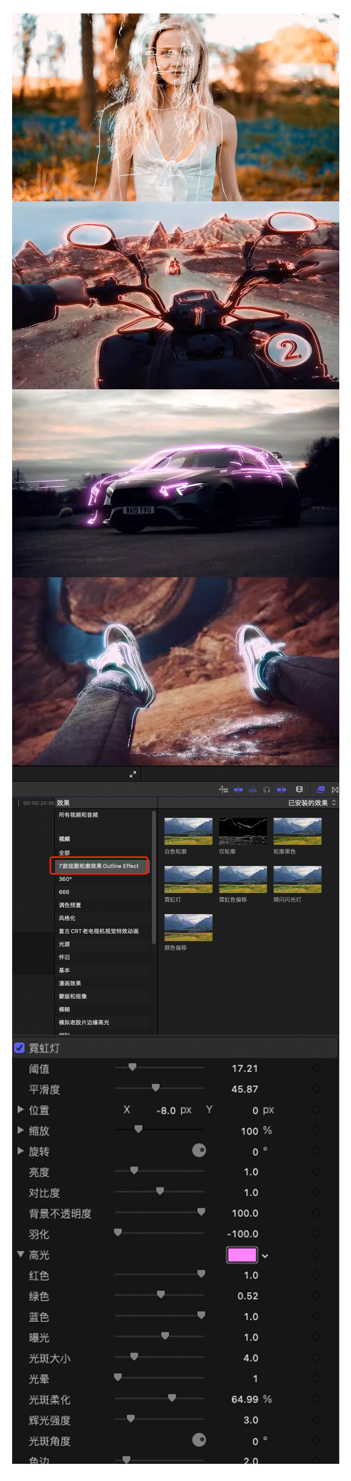Choose the 颜色偏移 effect thumbnail
Screen dimensions: 351x1481
point(188,927)
